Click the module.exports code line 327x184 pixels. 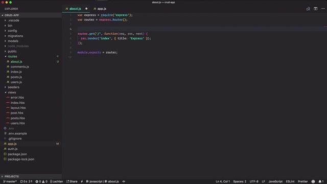98,52
